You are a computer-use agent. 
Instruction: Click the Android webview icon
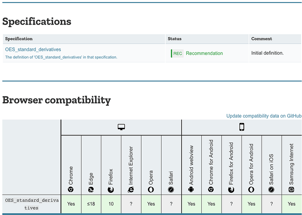click(191, 190)
